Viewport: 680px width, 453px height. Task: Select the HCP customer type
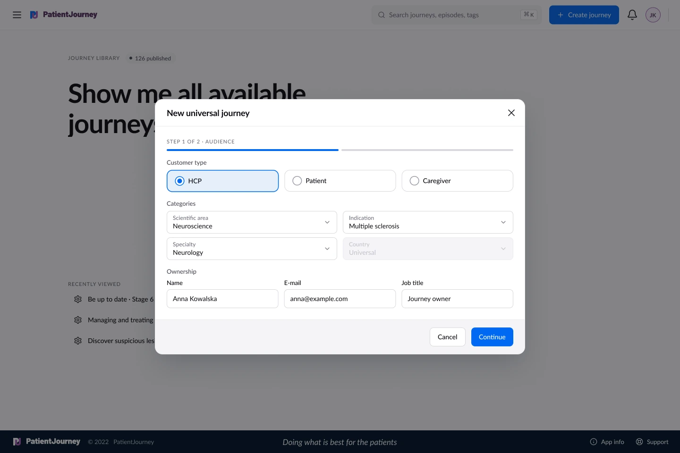[x=222, y=181]
